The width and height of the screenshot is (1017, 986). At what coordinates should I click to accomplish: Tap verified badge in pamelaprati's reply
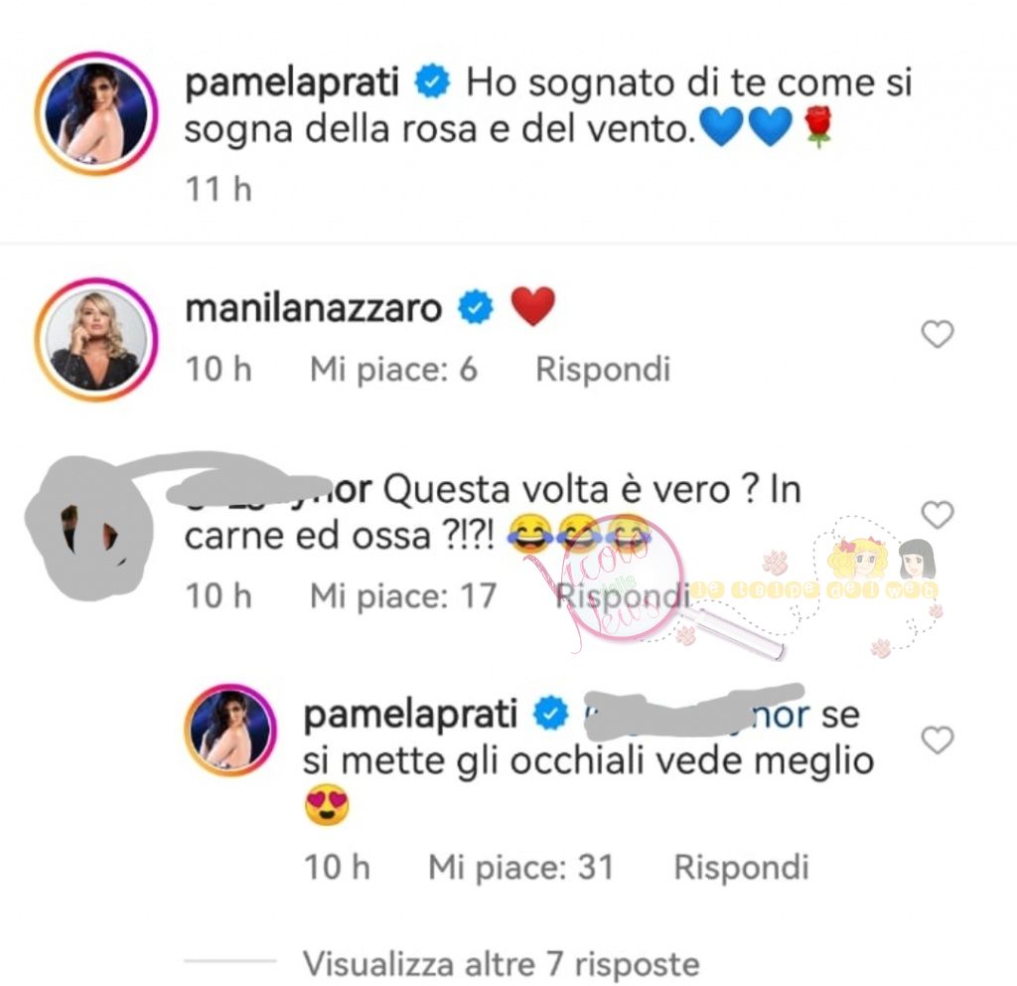tap(550, 714)
